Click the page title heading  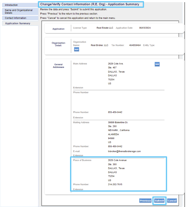pyautogui.click(x=90, y=4)
